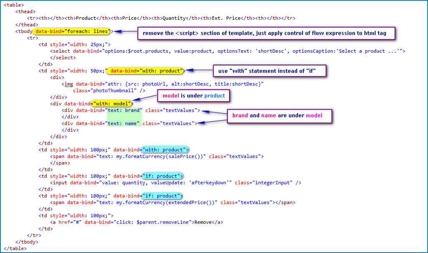The image size is (428, 253).
Task: Click the 'value: quantity' input binding
Action: [124, 183]
